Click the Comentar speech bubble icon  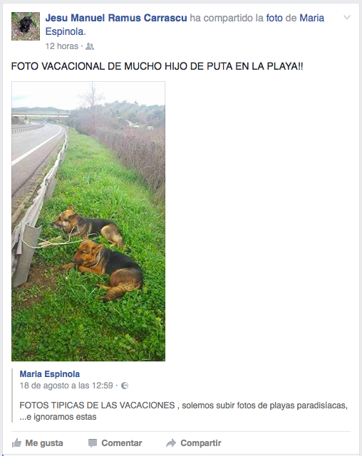click(93, 443)
